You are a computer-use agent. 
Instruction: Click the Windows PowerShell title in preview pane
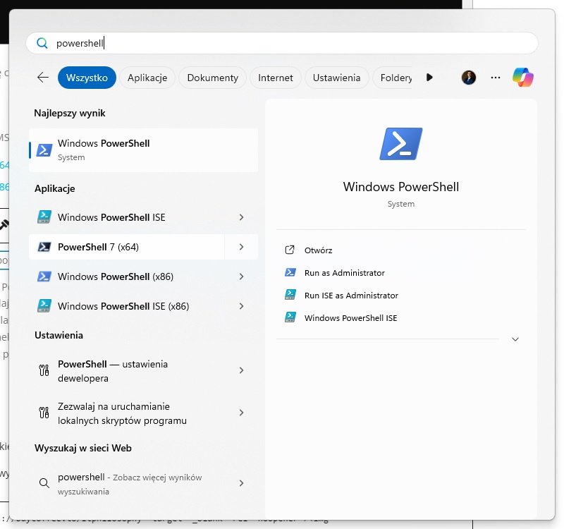pyautogui.click(x=400, y=187)
